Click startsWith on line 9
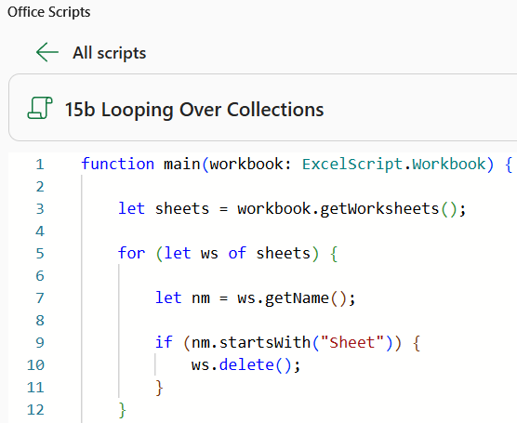The height and width of the screenshot is (423, 517). pos(265,342)
